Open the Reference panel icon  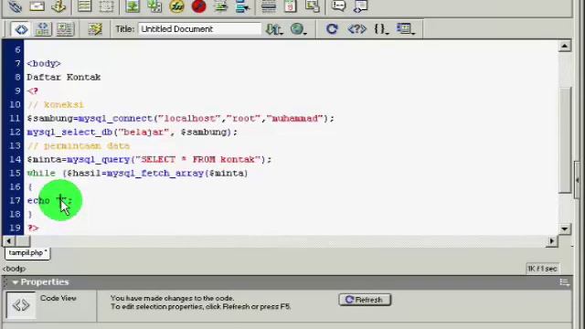356,29
